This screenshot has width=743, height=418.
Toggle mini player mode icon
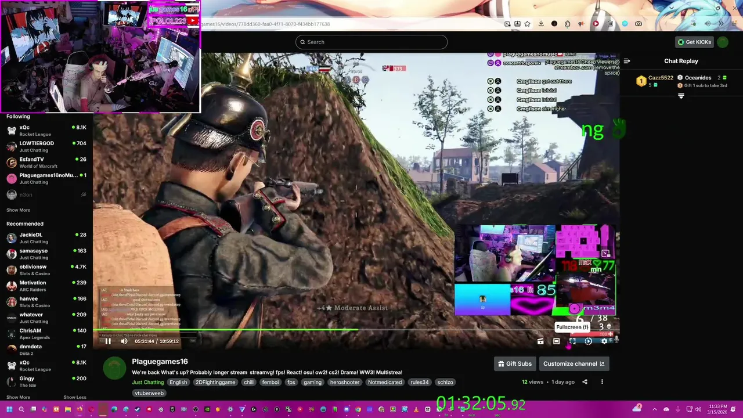click(x=540, y=341)
